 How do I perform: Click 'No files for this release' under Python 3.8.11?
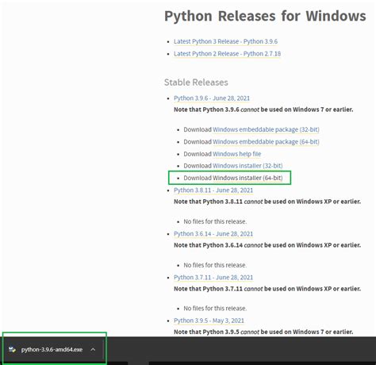[215, 221]
